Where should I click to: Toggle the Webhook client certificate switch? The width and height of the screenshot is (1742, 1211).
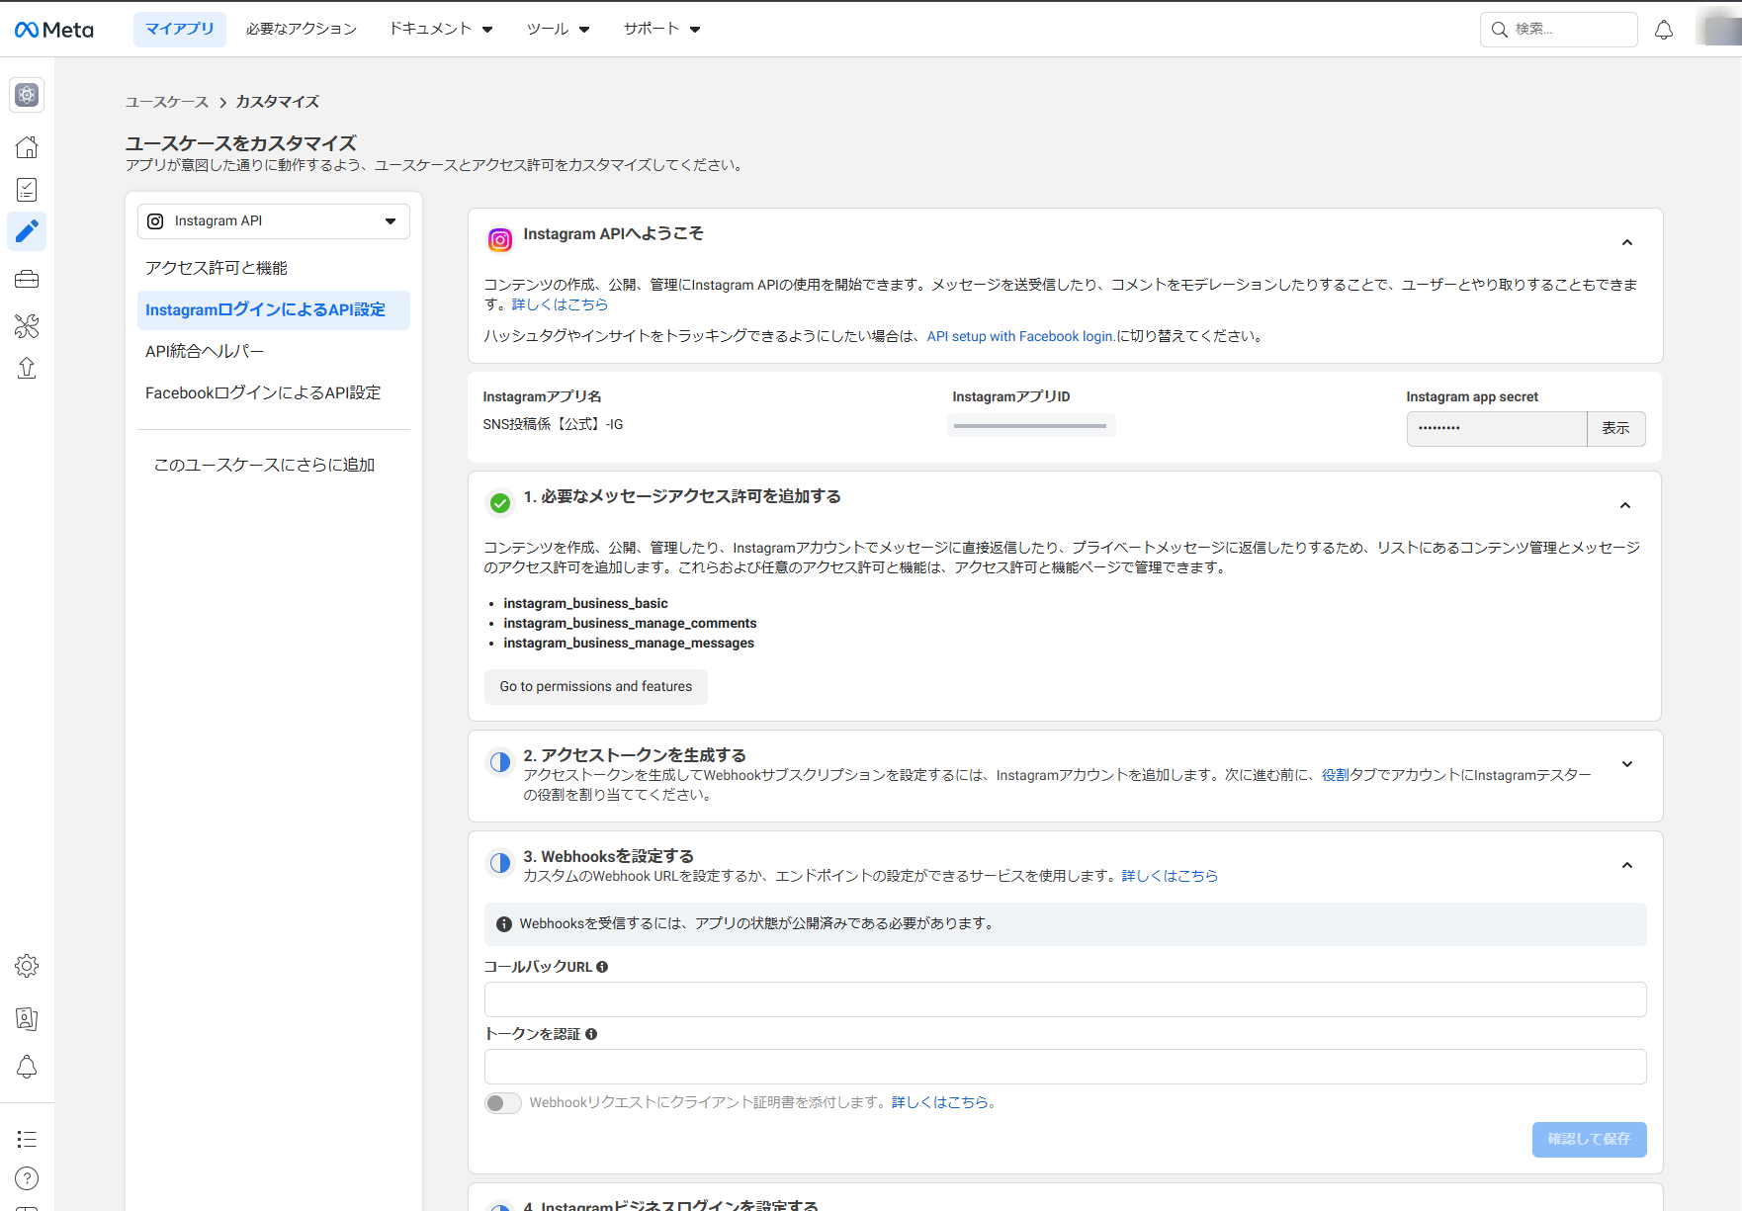point(502,1103)
